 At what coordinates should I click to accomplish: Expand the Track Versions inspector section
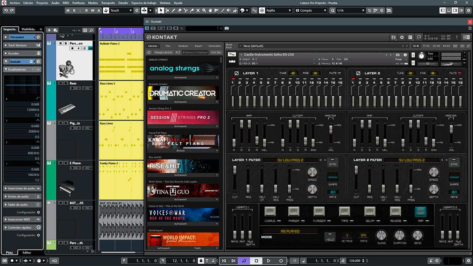tap(22, 45)
